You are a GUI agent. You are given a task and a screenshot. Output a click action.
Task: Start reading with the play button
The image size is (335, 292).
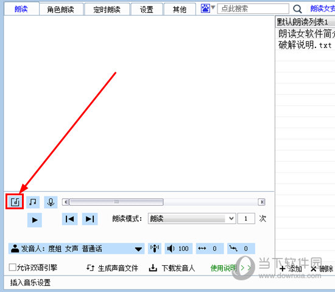(x=35, y=220)
